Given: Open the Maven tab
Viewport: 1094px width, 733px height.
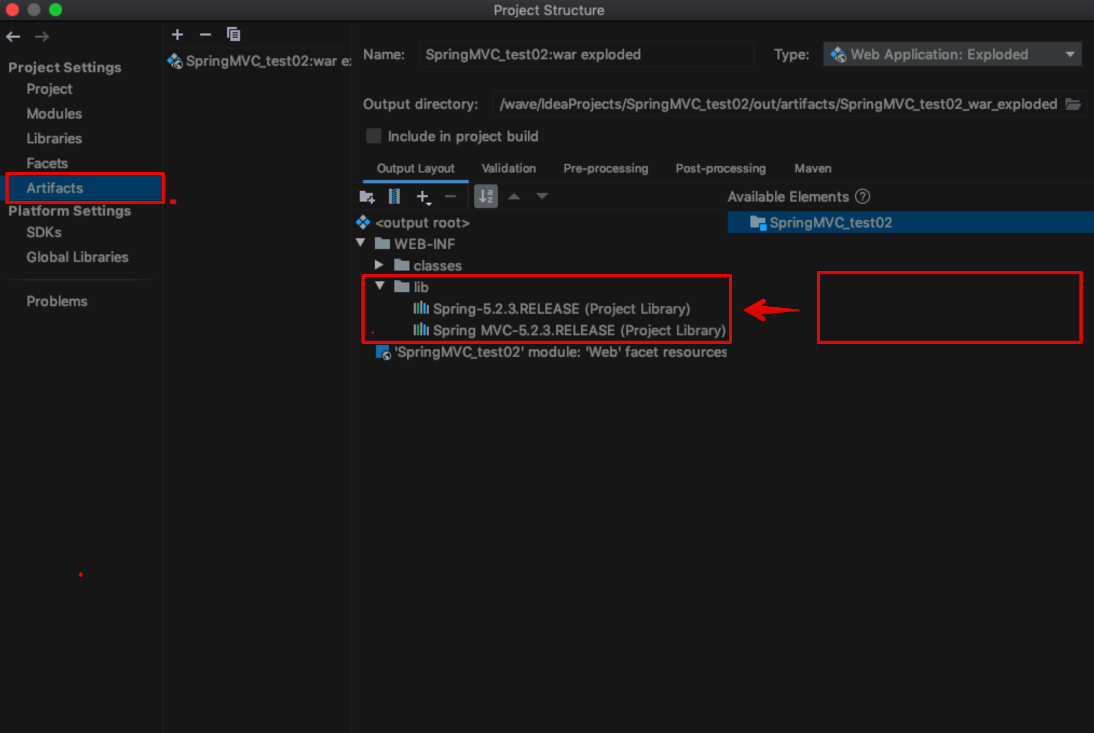Looking at the screenshot, I should tap(812, 169).
